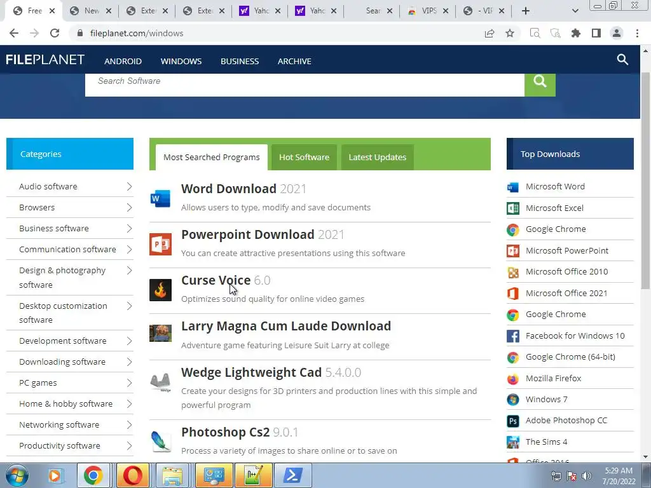Screen dimensions: 651x488
Task: Open the browser extensions puzzle icon
Action: pos(576,33)
